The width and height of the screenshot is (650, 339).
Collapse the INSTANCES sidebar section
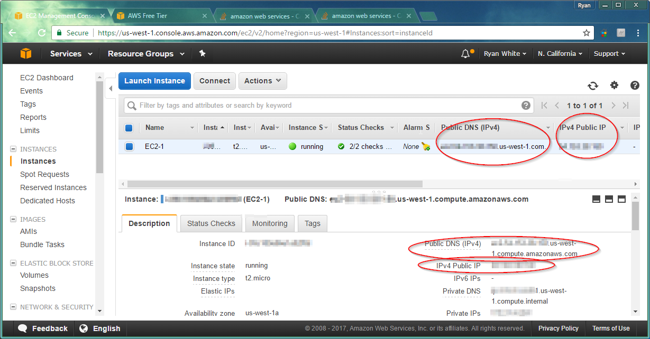13,149
